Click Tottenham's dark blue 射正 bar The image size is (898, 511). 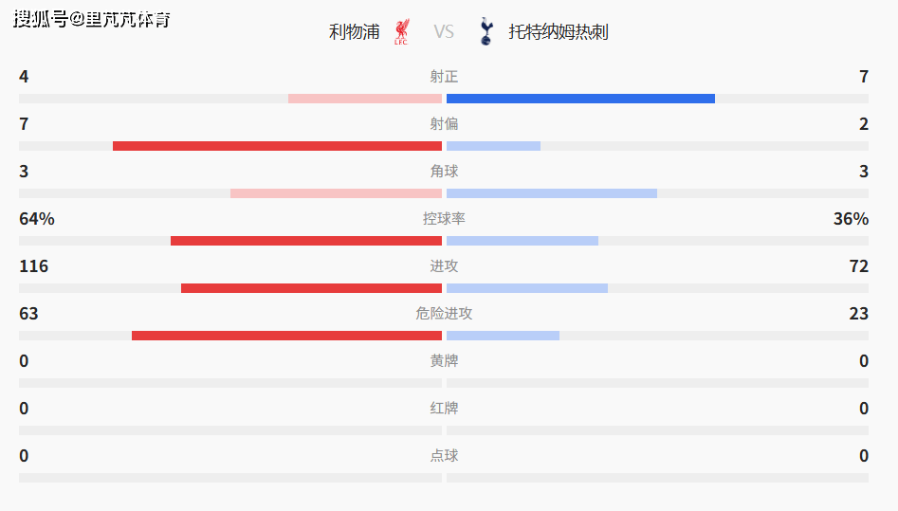580,99
